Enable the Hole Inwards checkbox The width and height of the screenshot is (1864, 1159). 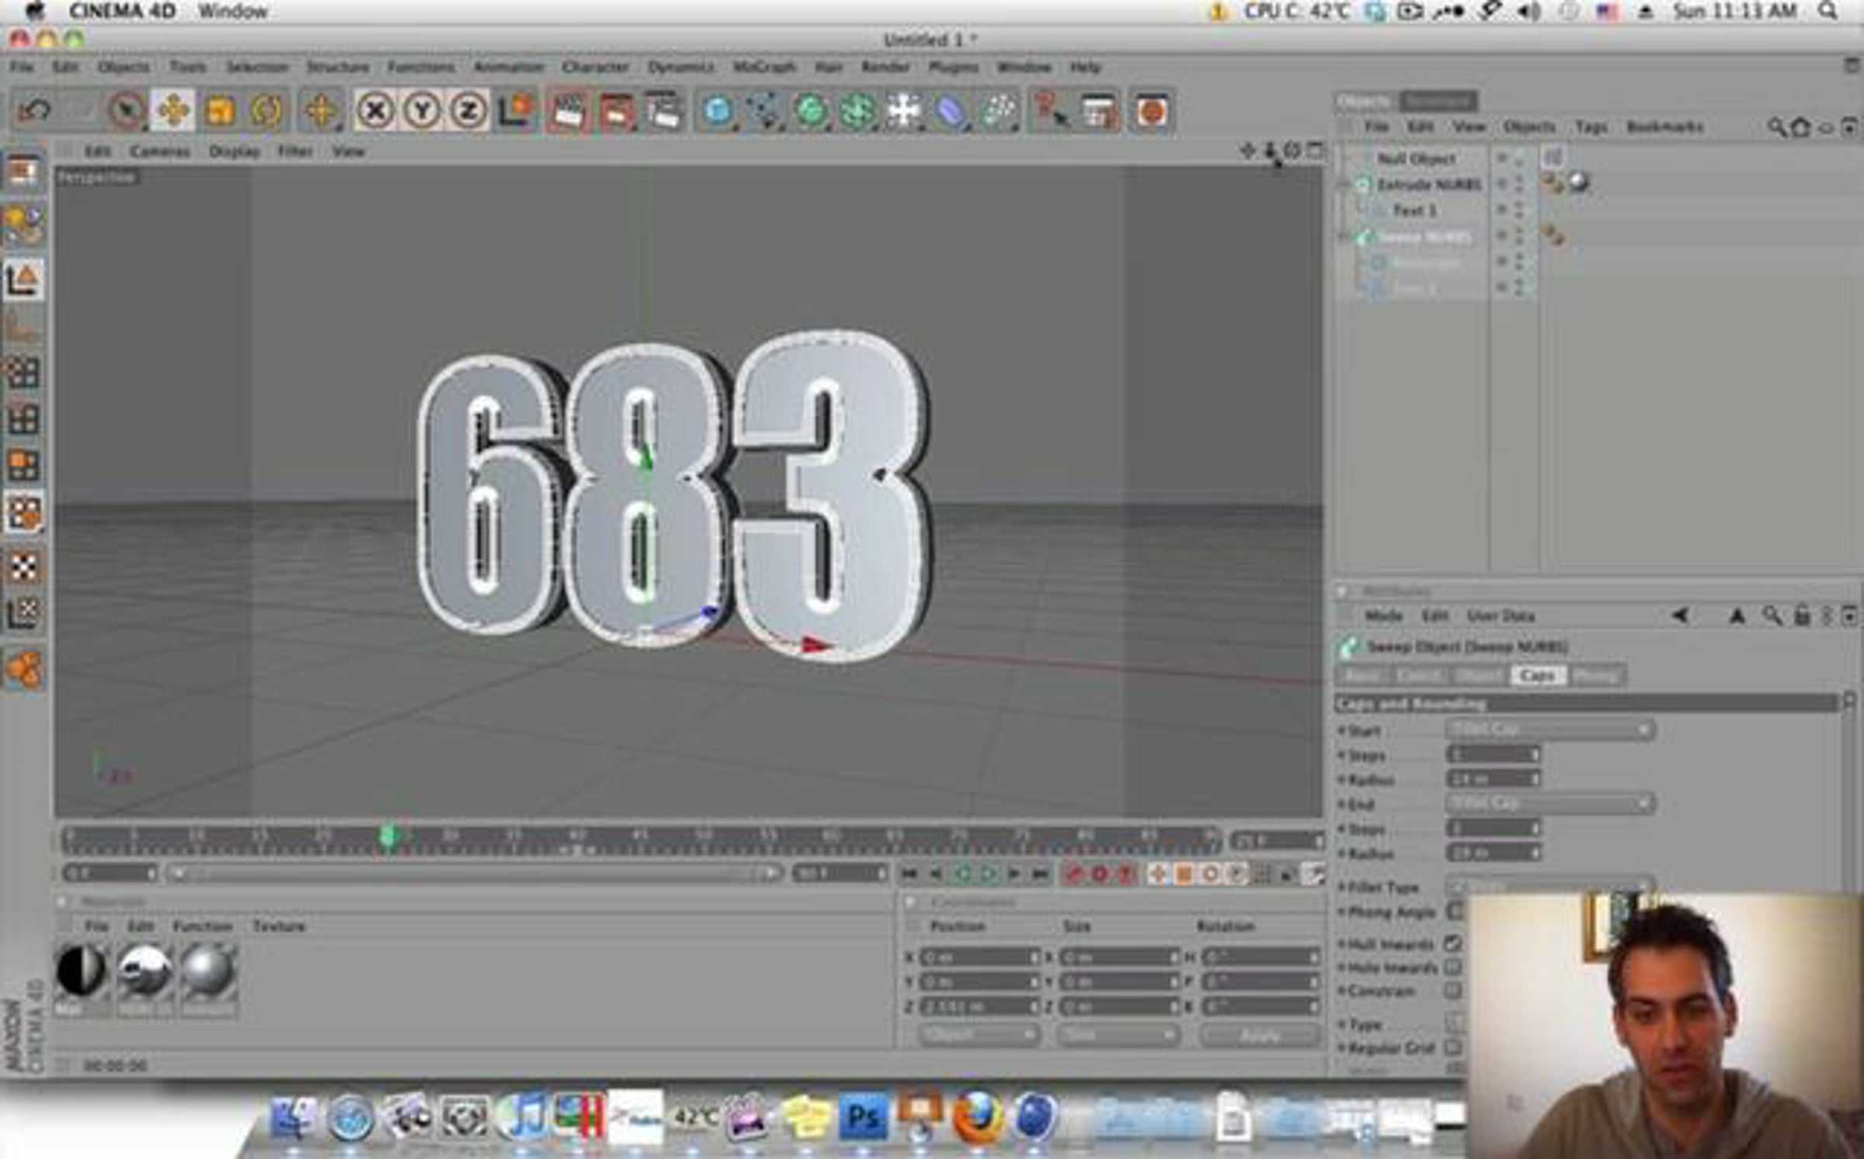tap(1452, 967)
